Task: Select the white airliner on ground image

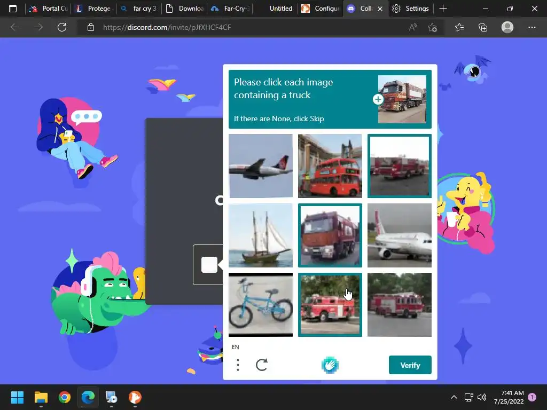Action: click(400, 235)
